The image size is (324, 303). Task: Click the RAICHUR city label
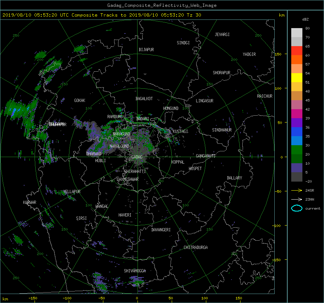265,96
